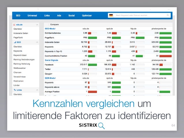Open Keywords under SEO sidebar section
Screen dimensions: 184x138
coord(18,51)
